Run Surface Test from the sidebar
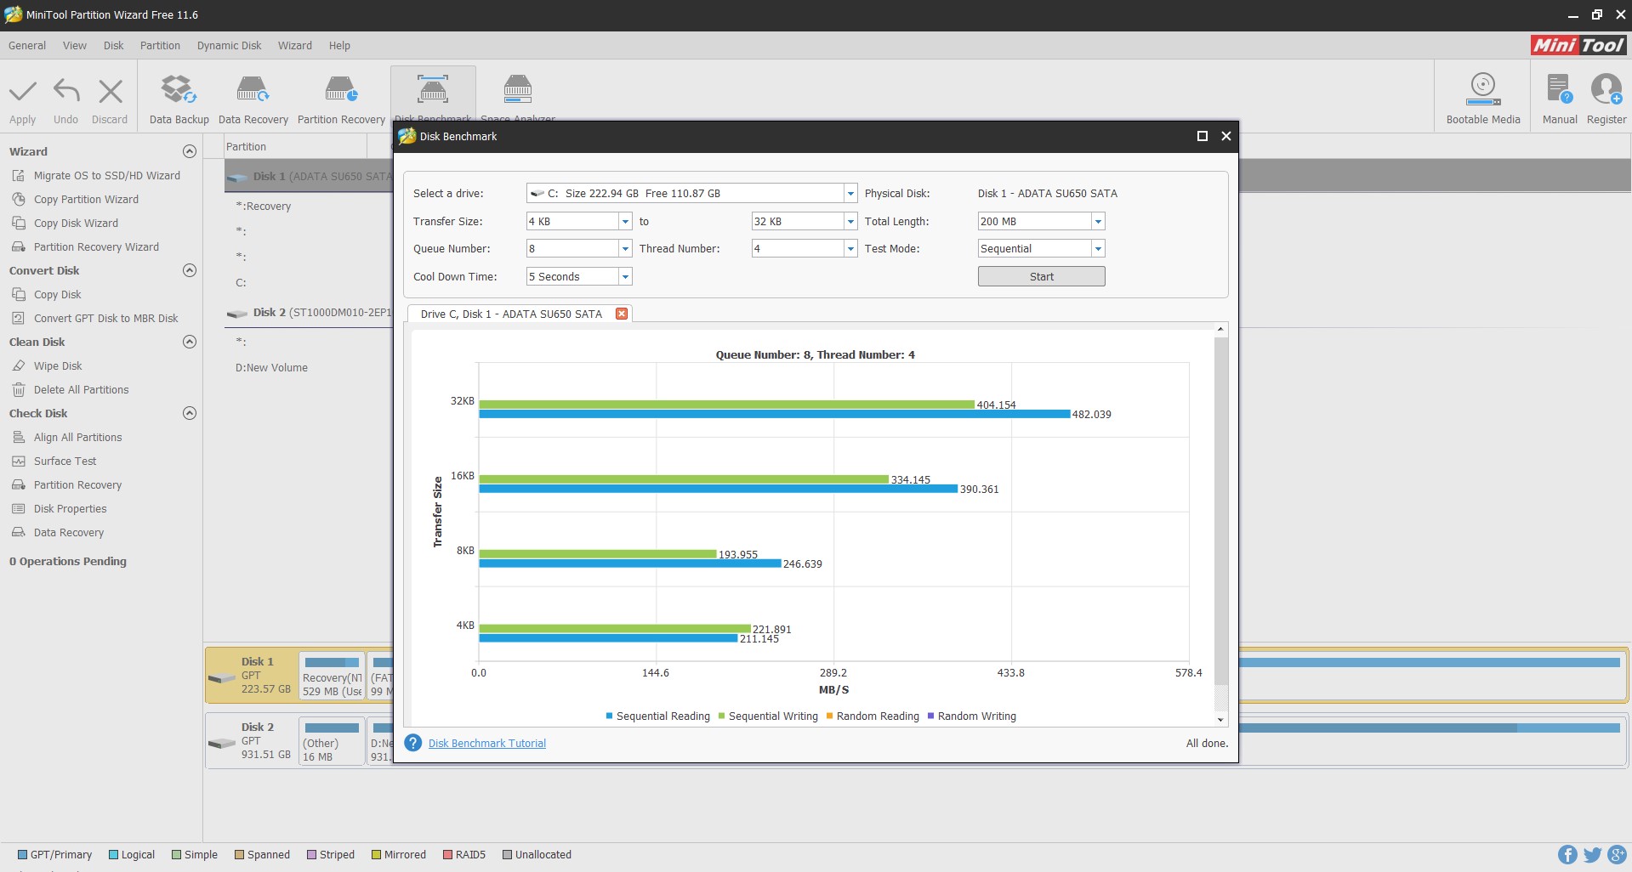 [x=65, y=461]
